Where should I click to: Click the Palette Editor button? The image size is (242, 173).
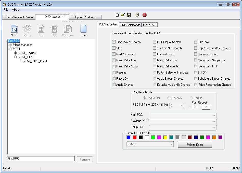[x=195, y=145]
